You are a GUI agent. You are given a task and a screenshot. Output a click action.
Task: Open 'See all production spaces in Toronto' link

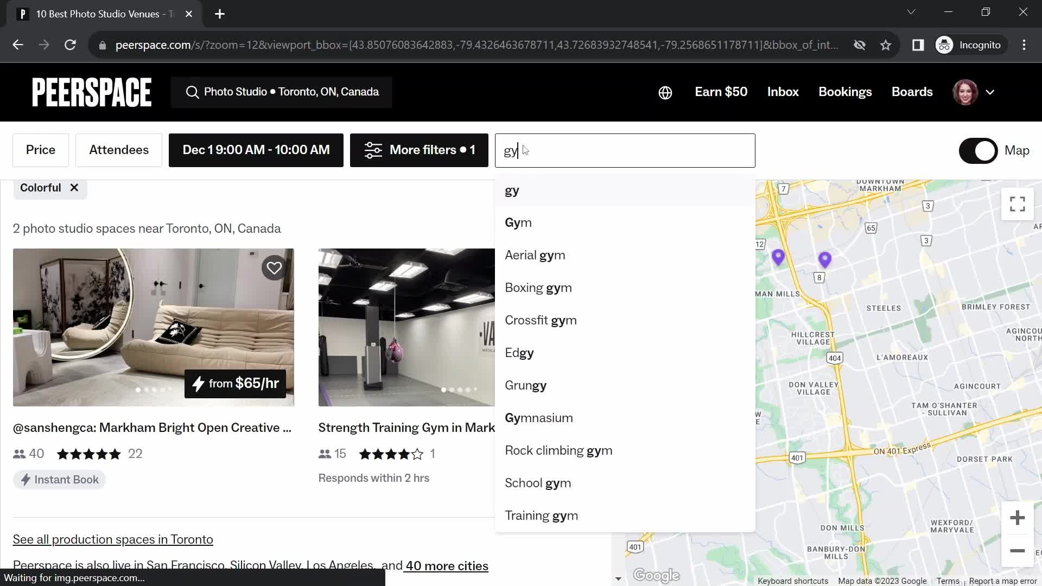pyautogui.click(x=113, y=540)
